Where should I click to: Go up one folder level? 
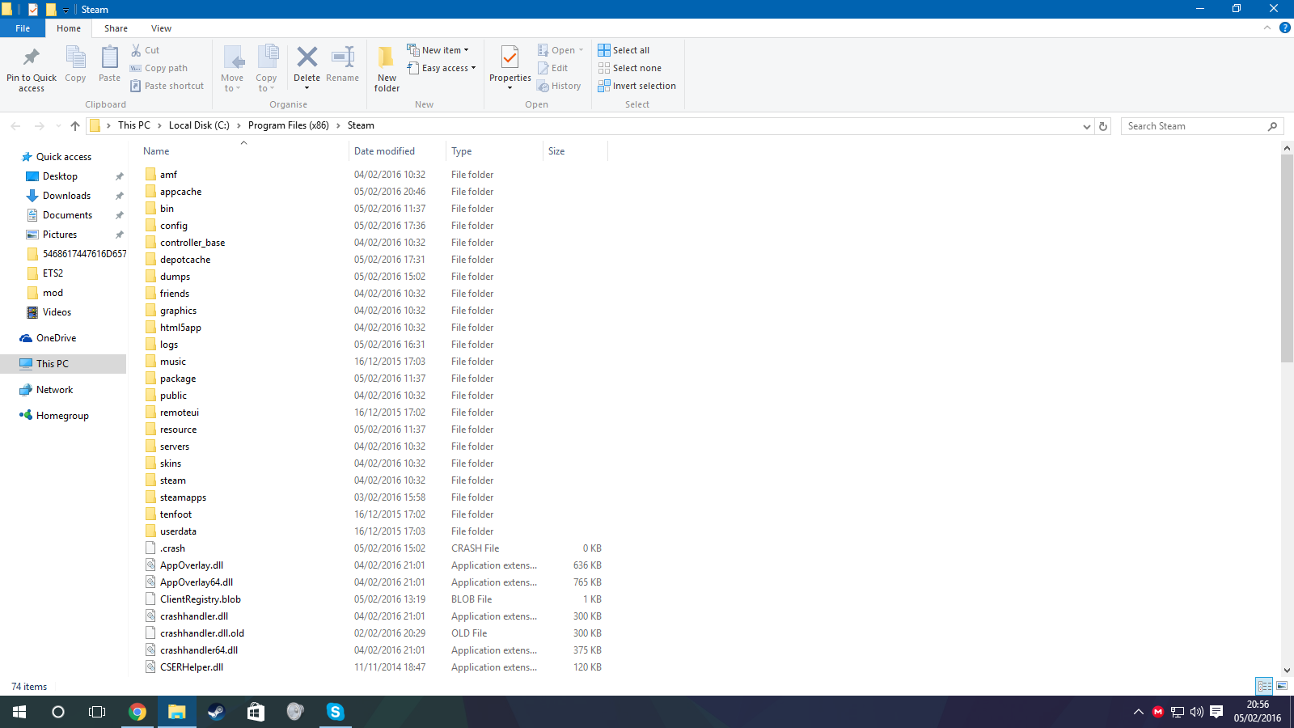click(75, 125)
